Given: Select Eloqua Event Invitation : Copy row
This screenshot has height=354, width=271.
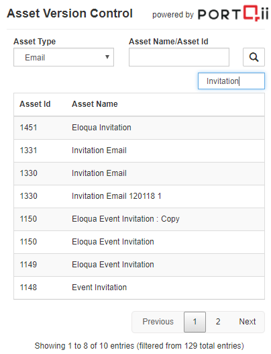Looking at the screenshot, I should click(x=139, y=219).
